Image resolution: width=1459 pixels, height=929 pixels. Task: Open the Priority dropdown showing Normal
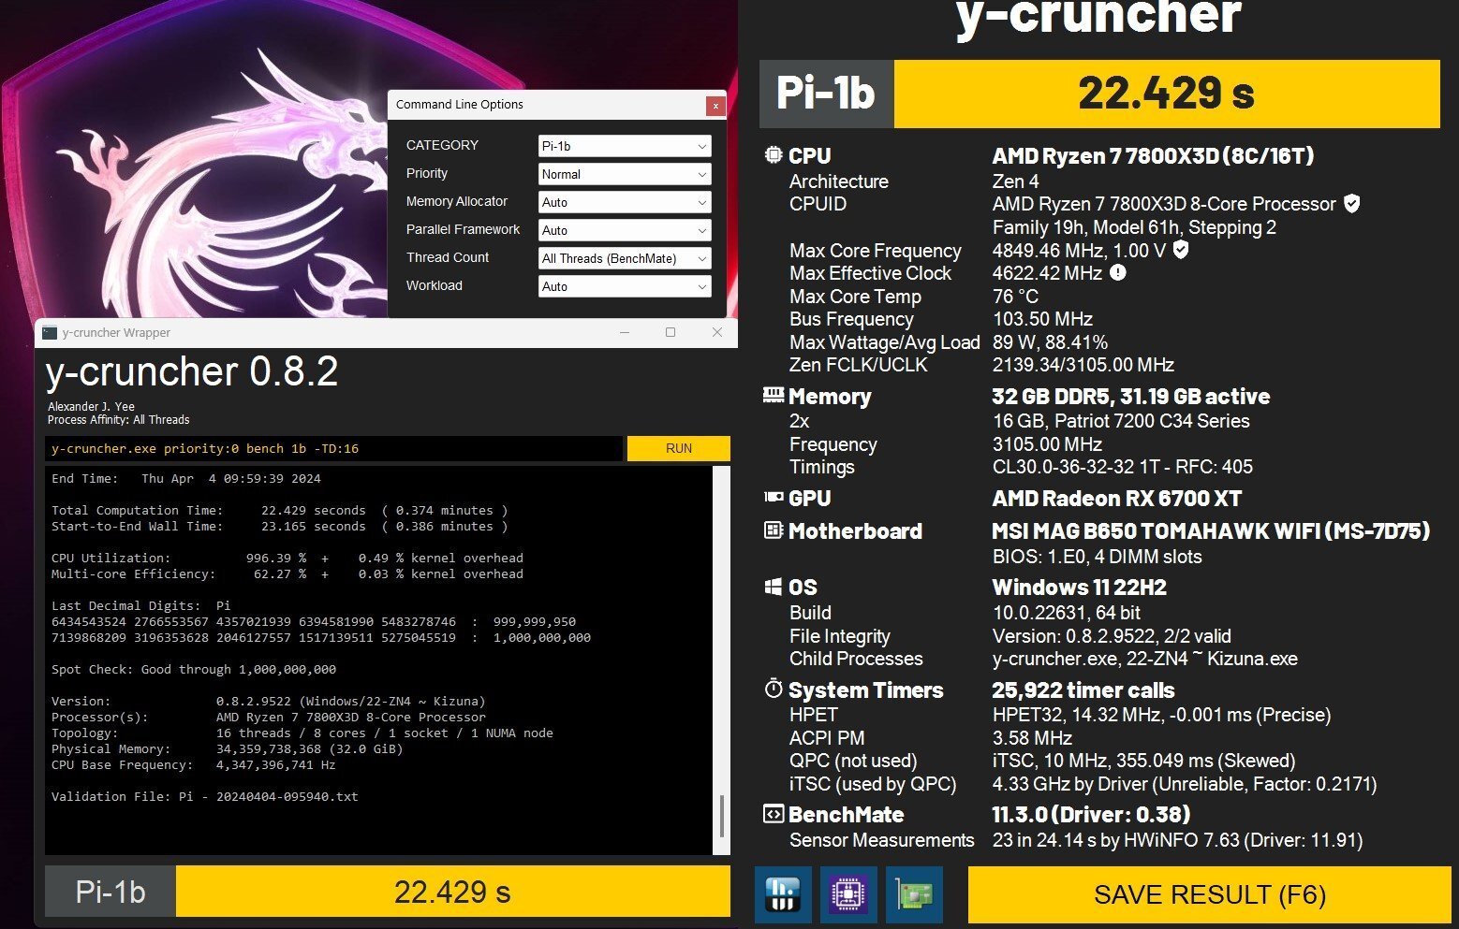625,174
